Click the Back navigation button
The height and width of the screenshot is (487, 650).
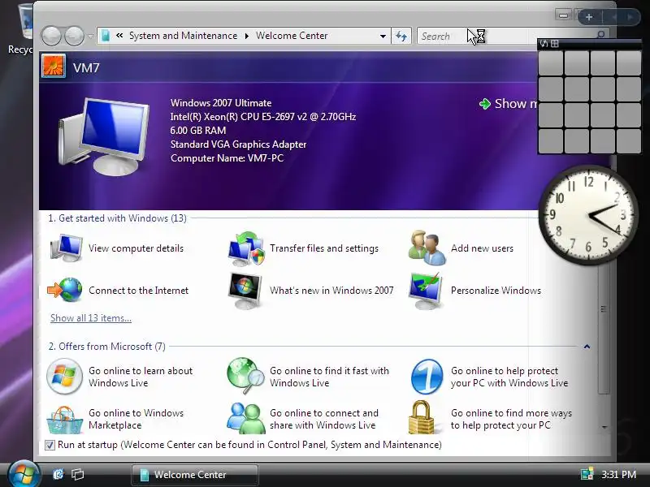tap(51, 36)
